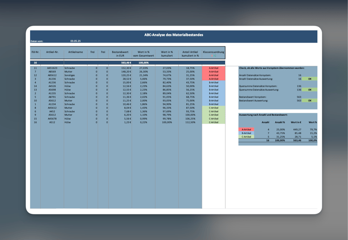Select the 'Klassenzuordnung' column header
This screenshot has height=240, width=348.
click(213, 52)
